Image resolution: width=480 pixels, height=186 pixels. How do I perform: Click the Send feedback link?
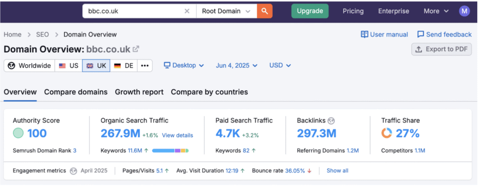pyautogui.click(x=444, y=35)
